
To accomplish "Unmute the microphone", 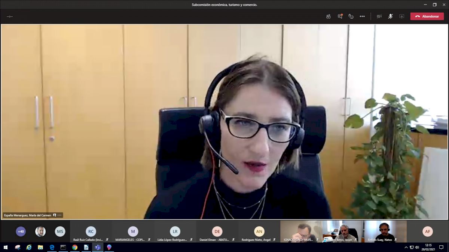I will [x=390, y=16].
